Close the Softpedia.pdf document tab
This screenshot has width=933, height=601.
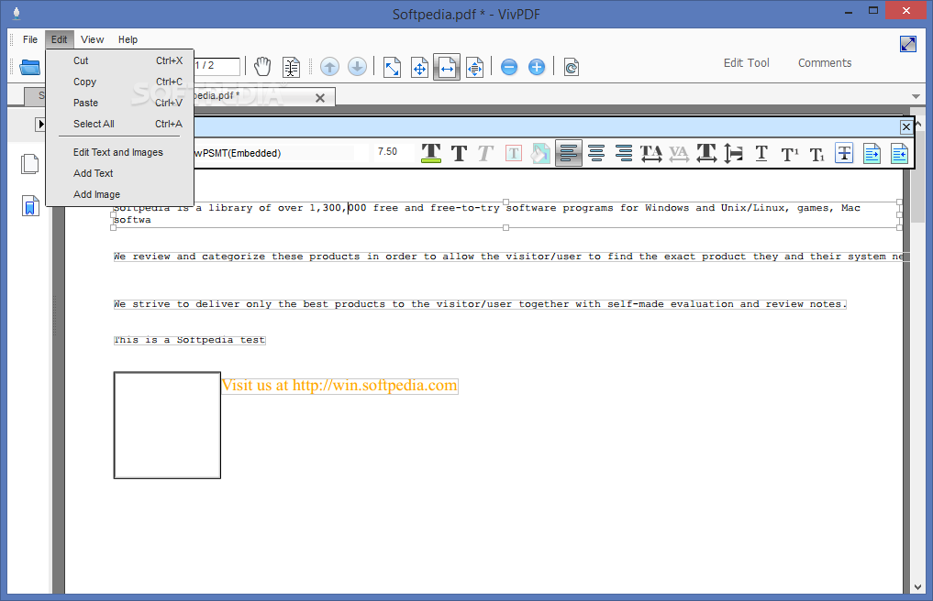(320, 98)
